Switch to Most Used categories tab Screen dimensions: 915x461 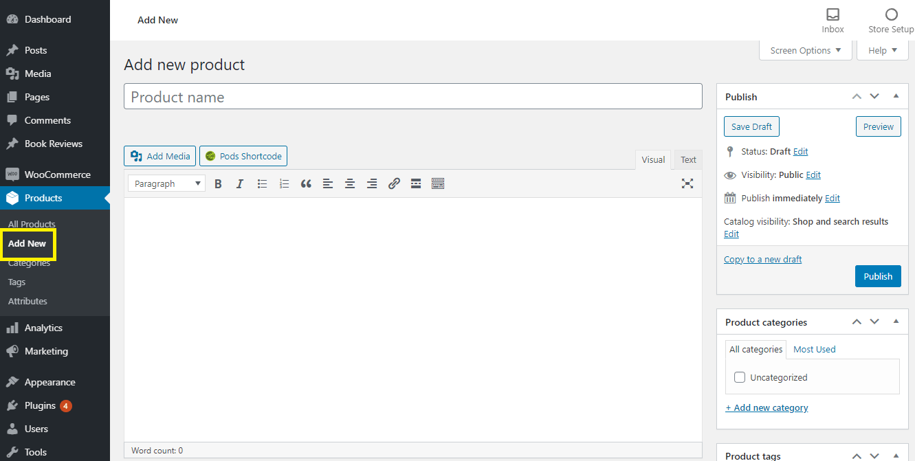coord(814,349)
